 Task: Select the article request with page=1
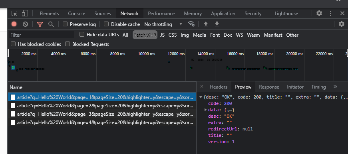point(102,97)
